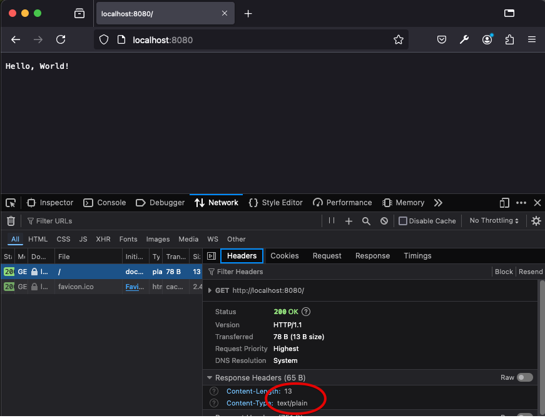The image size is (545, 418).
Task: Open the Response tab in request details
Action: [372, 256]
